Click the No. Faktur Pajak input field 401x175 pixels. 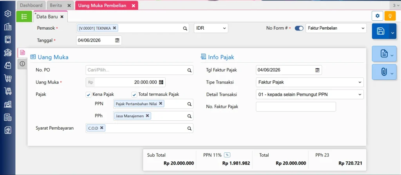tap(296, 107)
